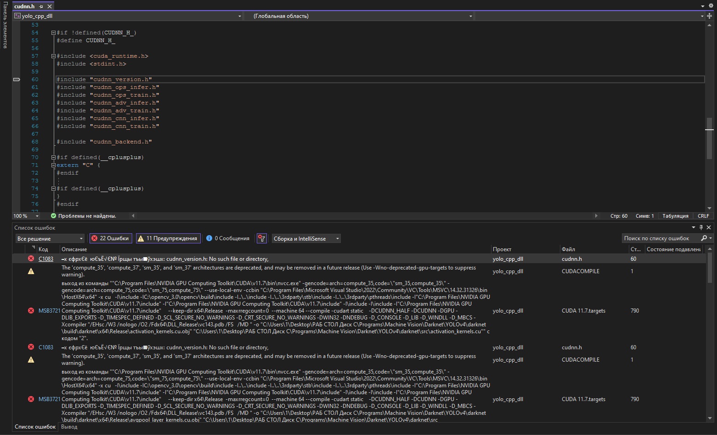Collapse the #if !defined(CUDNN_H_) block
This screenshot has width=717, height=435.
(53, 33)
